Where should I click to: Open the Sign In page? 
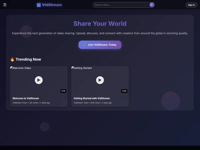pyautogui.click(x=191, y=5)
